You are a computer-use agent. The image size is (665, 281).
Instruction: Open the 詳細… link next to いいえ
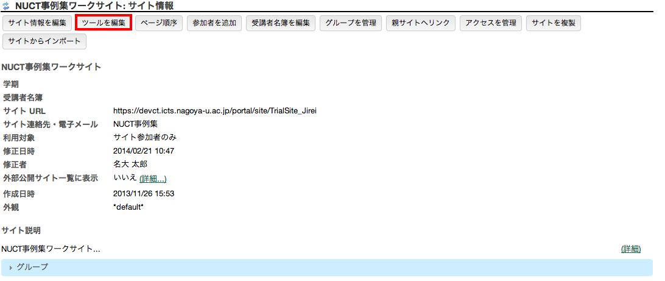[x=153, y=179]
